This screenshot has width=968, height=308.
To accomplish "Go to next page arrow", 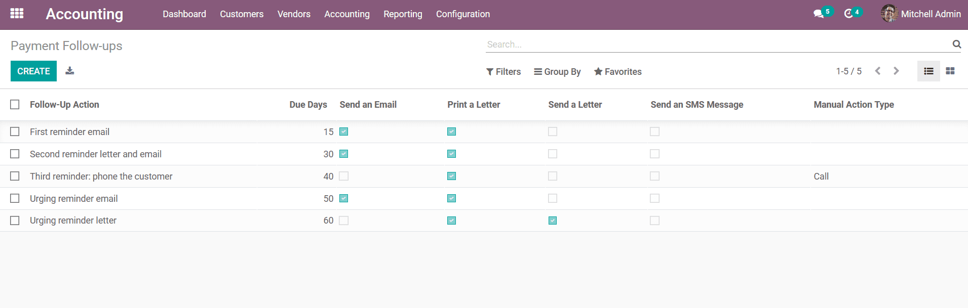I will pyautogui.click(x=896, y=71).
